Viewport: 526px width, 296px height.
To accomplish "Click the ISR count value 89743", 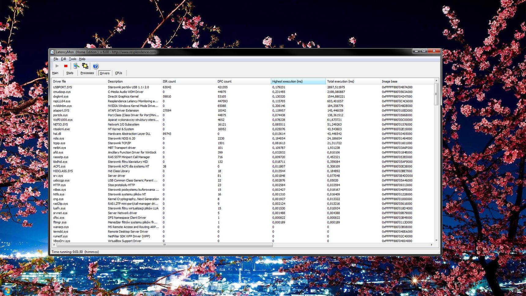I will [x=167, y=134].
